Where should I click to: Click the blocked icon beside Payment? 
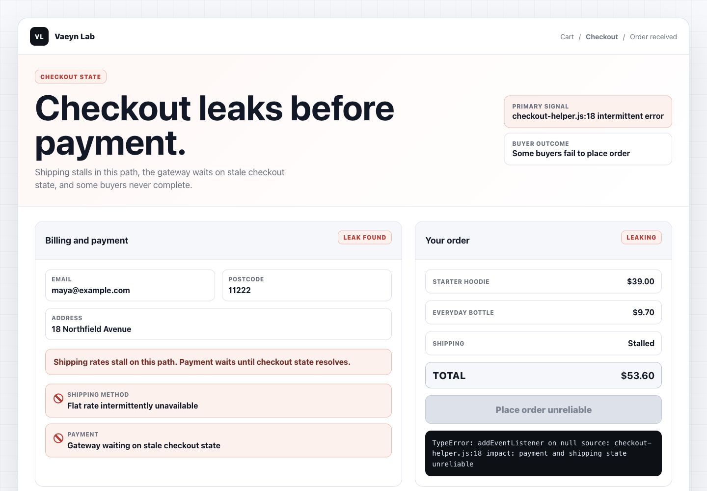pyautogui.click(x=58, y=438)
